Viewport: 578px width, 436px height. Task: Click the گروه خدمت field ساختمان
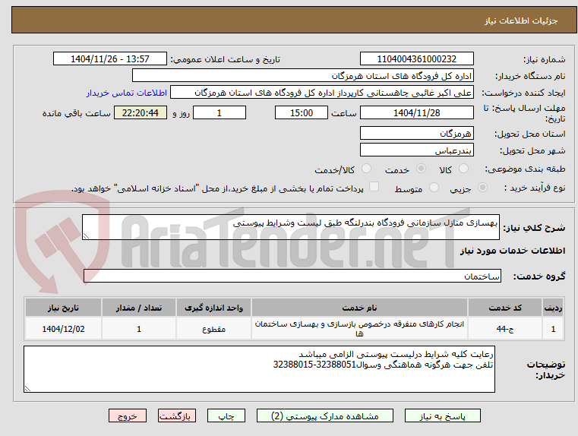[x=292, y=276]
